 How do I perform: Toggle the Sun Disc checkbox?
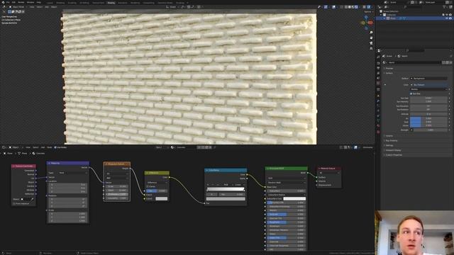pyautogui.click(x=411, y=93)
